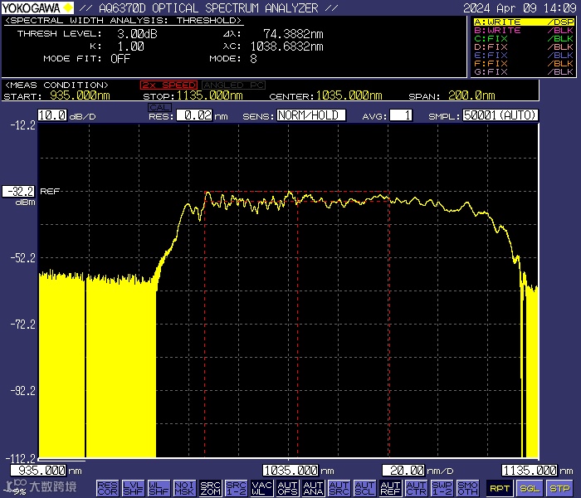Click the VAC WL vacuum wavelength icon

point(261,489)
